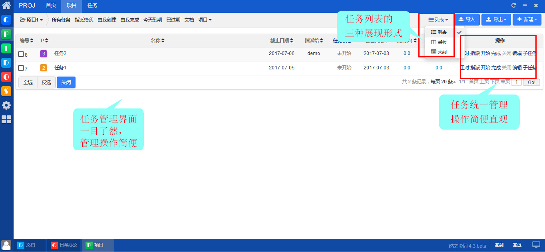The width and height of the screenshot is (545, 252).
Task: Open the 任务1 task name link
Action: click(x=60, y=68)
